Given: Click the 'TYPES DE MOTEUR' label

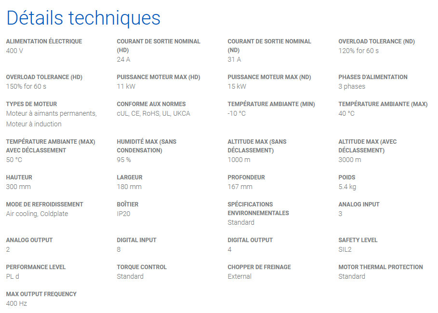Looking at the screenshot, I should [x=32, y=104].
